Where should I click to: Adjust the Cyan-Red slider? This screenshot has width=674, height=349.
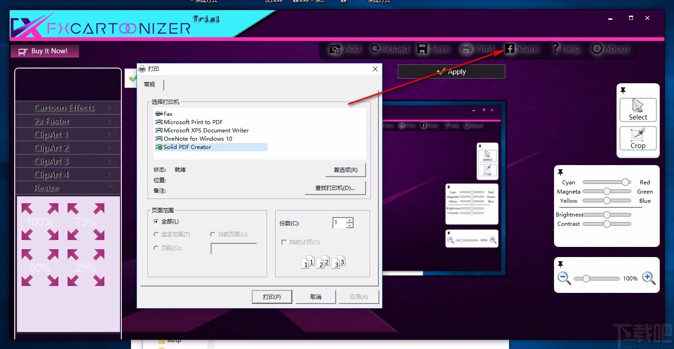(x=607, y=183)
